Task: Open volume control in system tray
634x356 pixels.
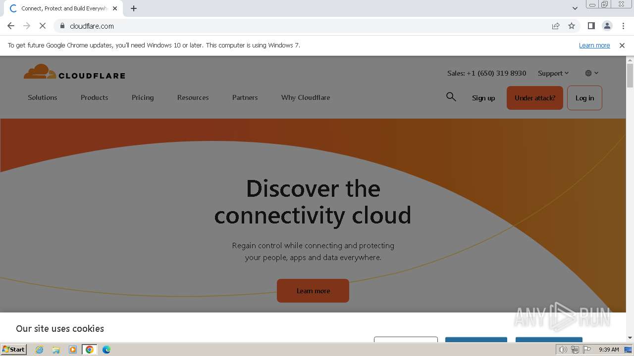Action: tap(563, 350)
